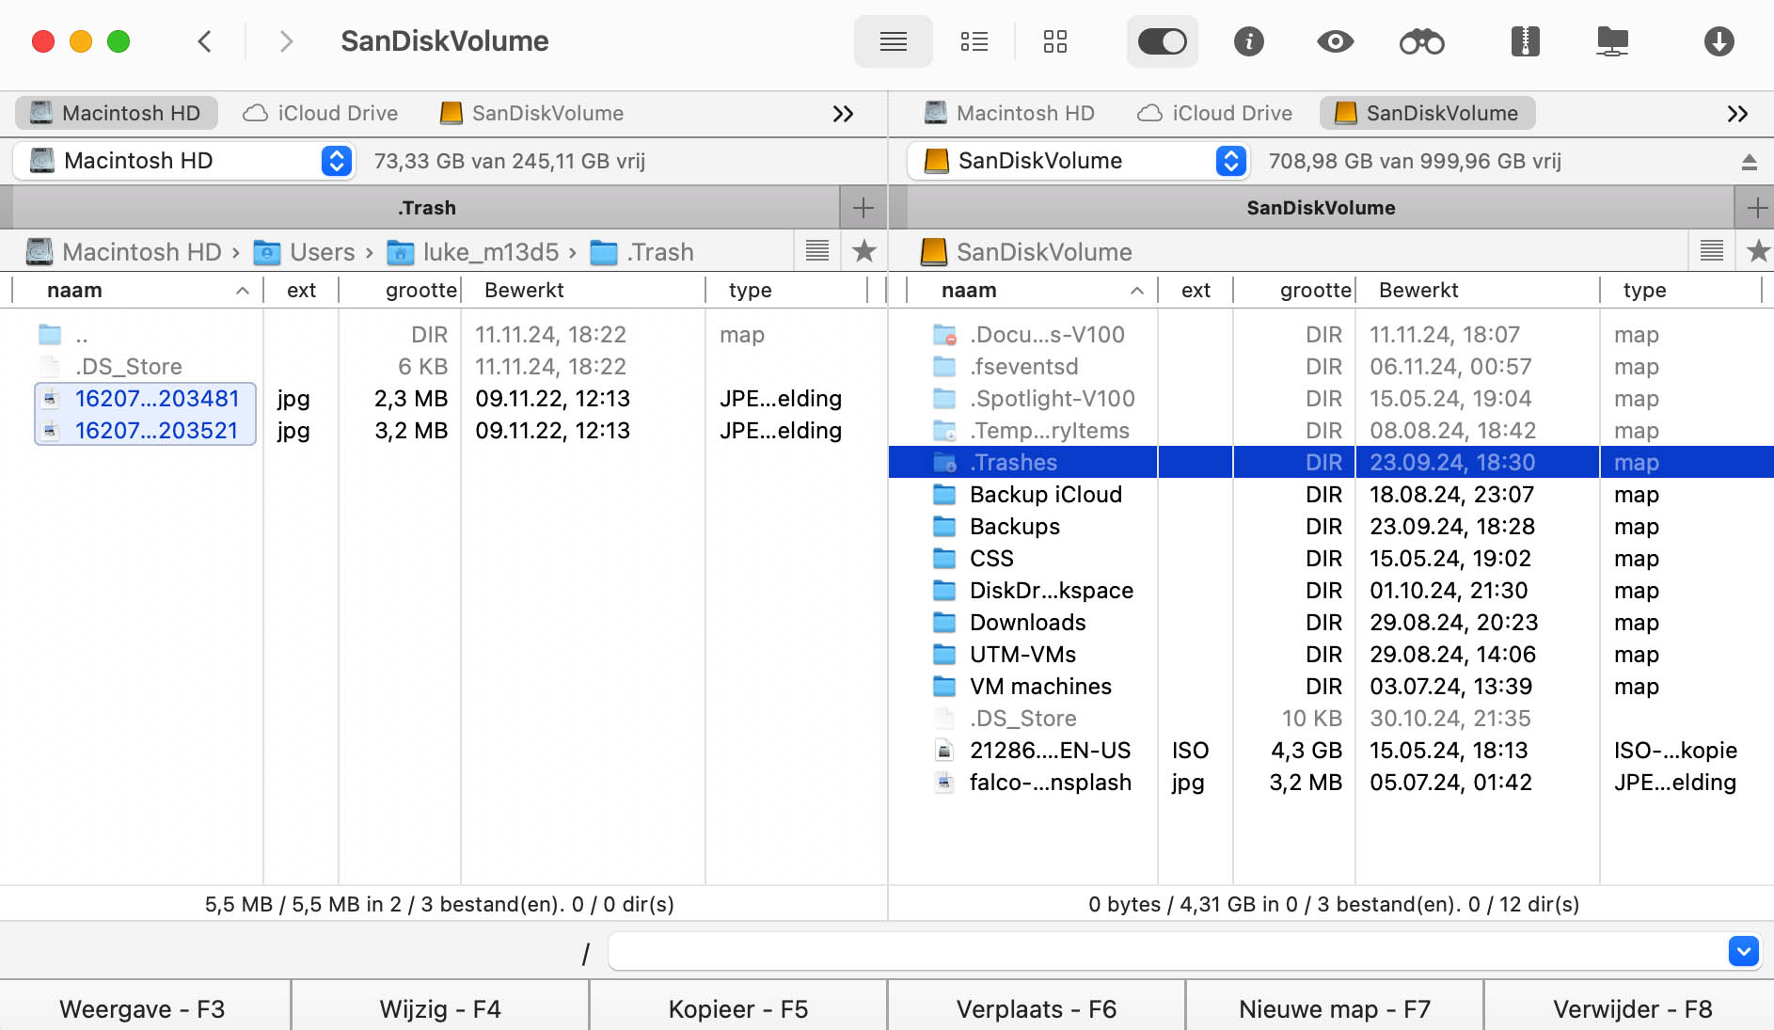Click .Trash folder in breadcrumb path

click(642, 252)
